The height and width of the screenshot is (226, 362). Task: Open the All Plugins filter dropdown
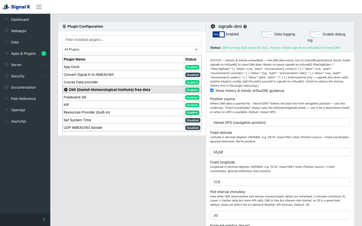pyautogui.click(x=132, y=49)
